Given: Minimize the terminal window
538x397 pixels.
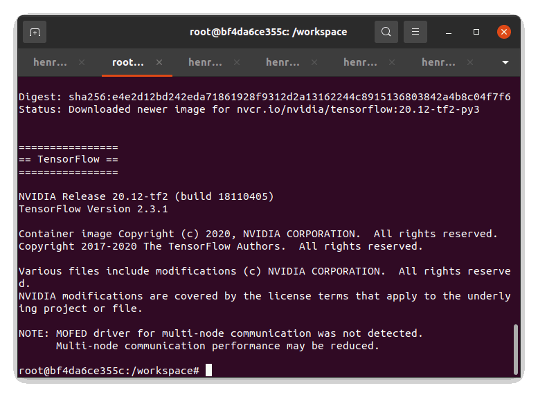Looking at the screenshot, I should click(449, 33).
